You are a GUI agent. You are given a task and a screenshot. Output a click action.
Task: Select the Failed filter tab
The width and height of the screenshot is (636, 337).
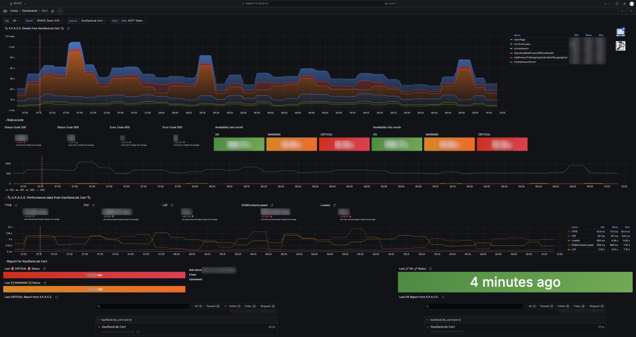[x=233, y=306]
